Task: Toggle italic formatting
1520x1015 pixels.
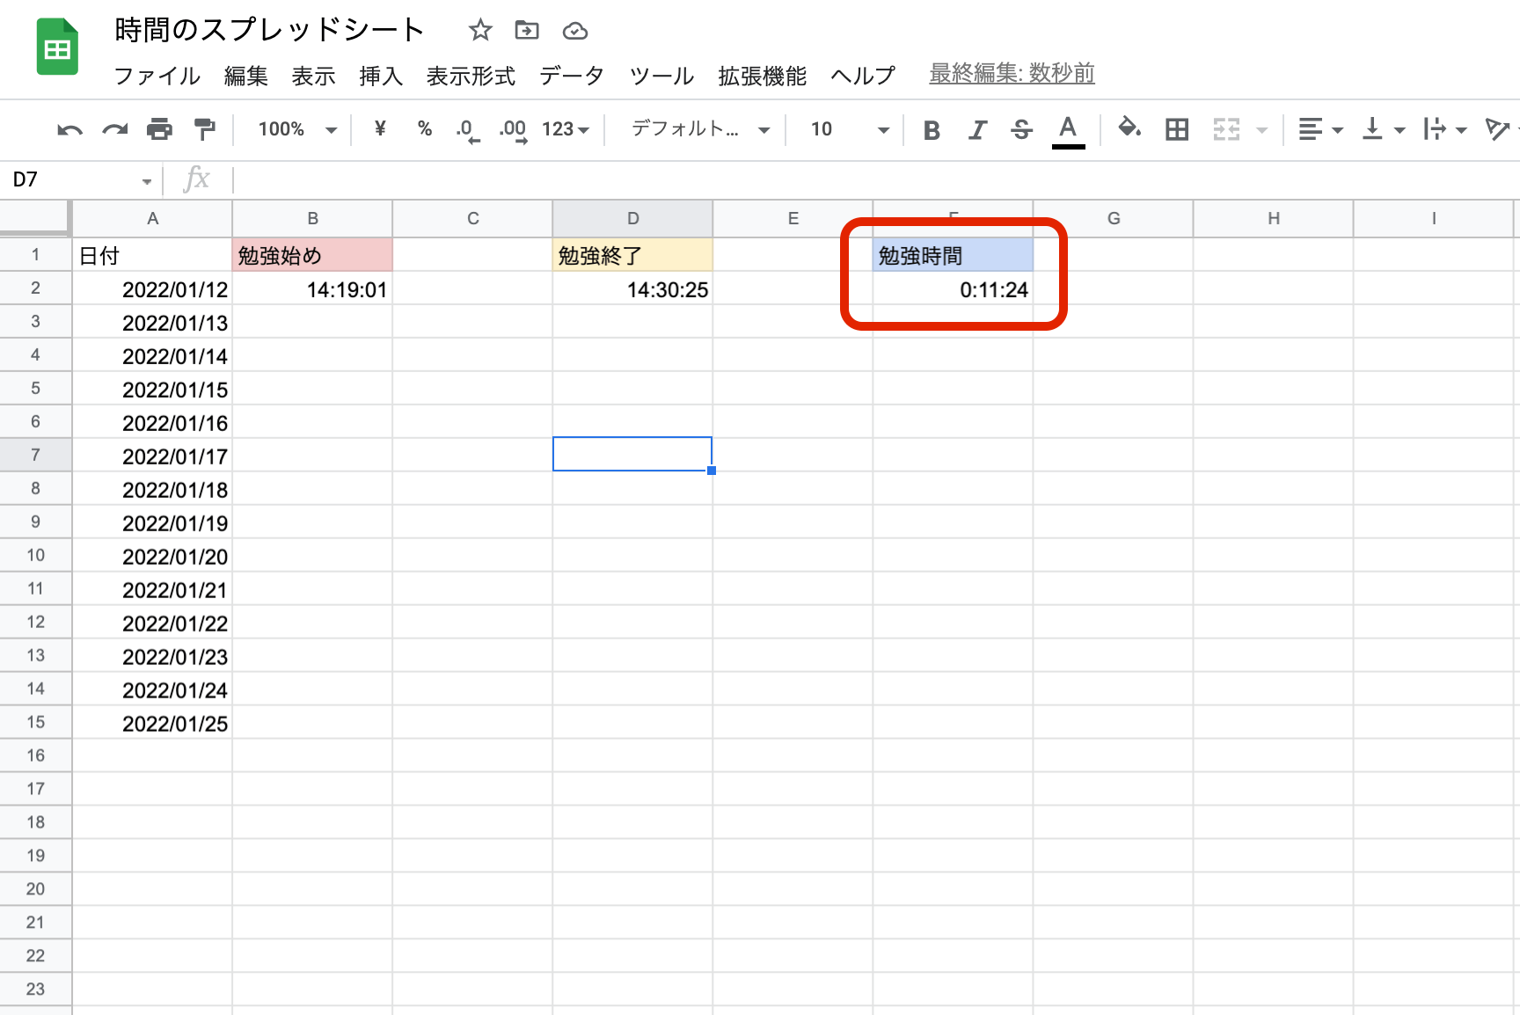Action: 976,130
